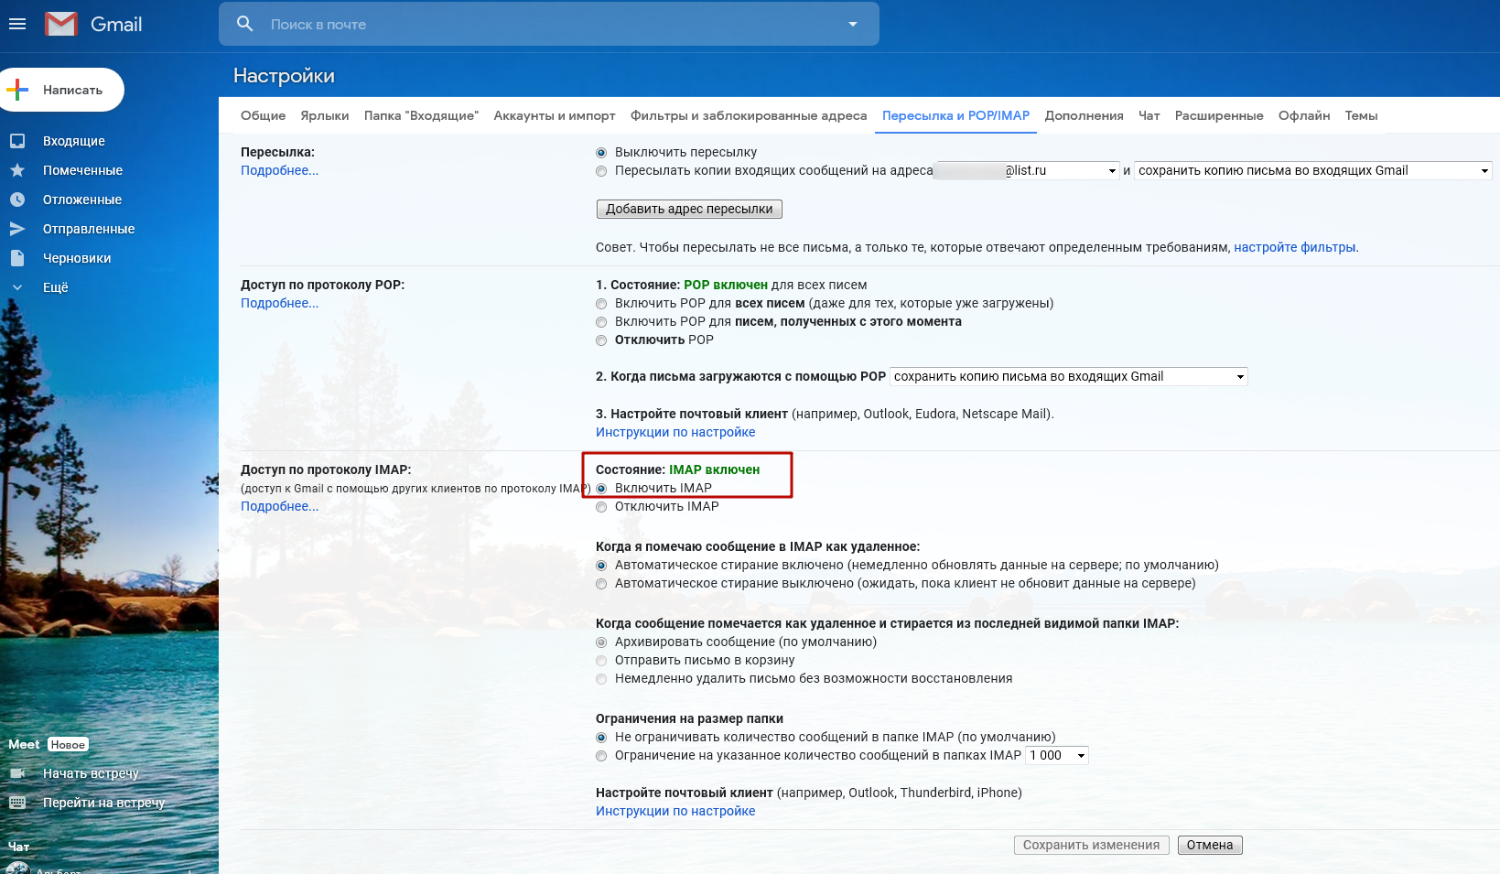Follow настройте фильтры link
Viewport: 1500px width, 874px height.
coord(1295,247)
